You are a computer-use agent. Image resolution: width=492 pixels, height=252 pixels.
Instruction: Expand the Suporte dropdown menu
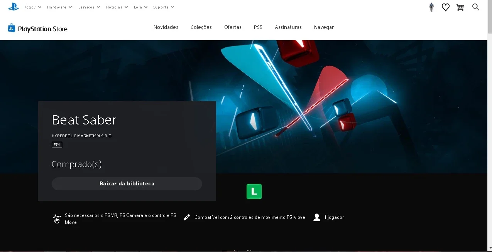tap(164, 7)
